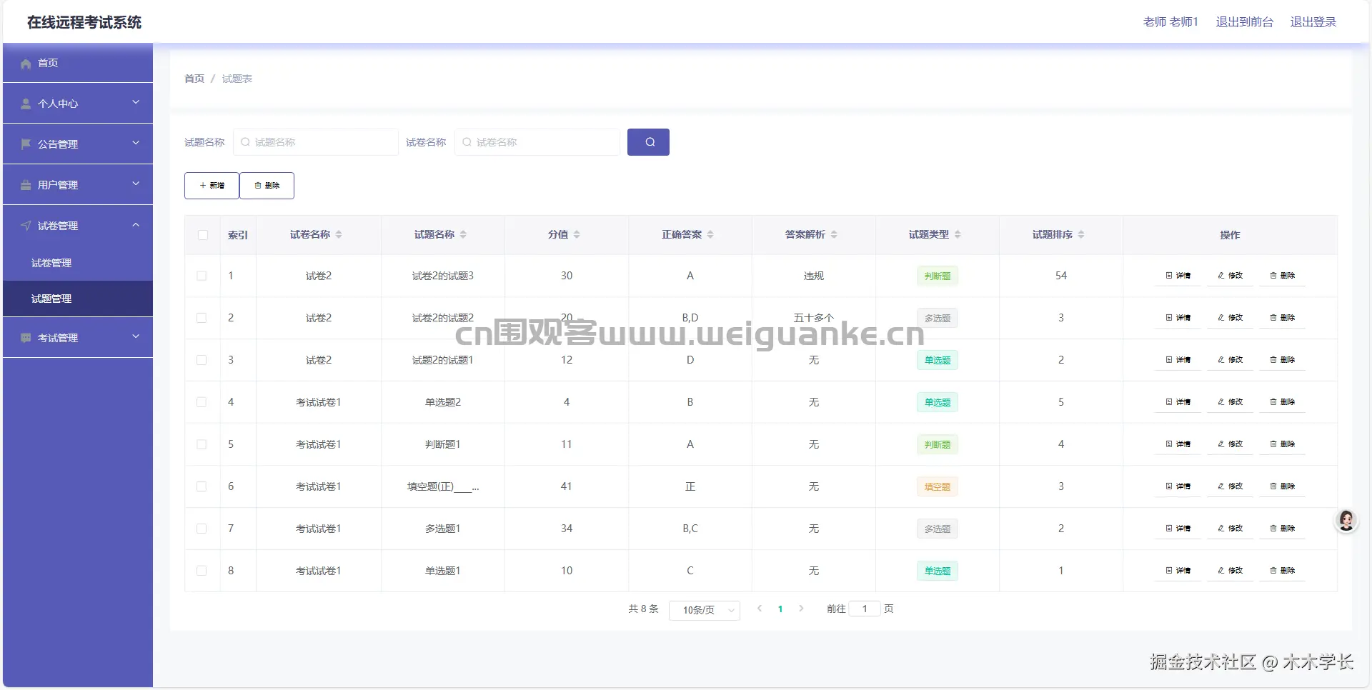Open the floating customer service avatar
Viewport: 1372px width, 690px height.
click(x=1346, y=521)
